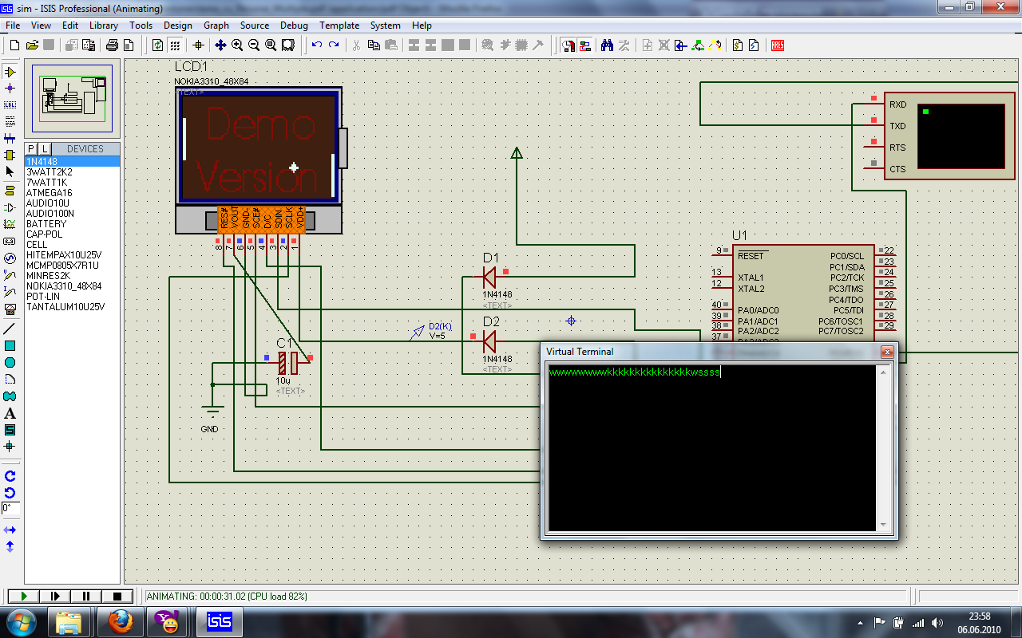Toggle the grid dots display
The image size is (1022, 638).
[x=175, y=45]
